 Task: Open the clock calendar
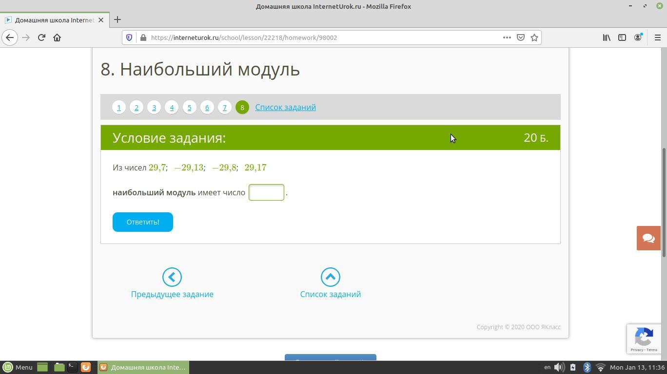coord(637,367)
